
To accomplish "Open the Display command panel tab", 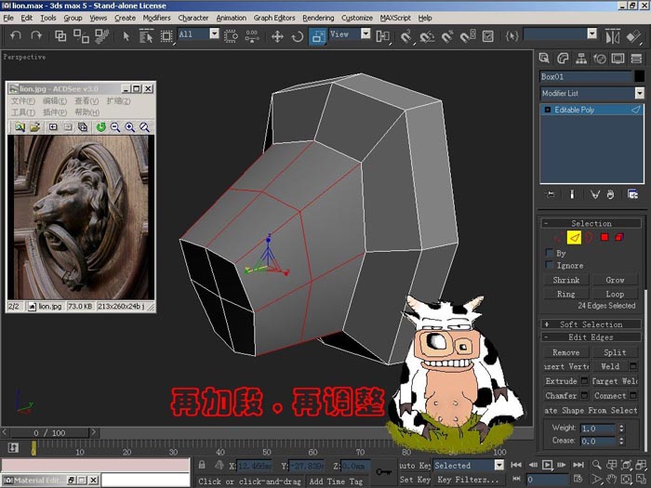I will coord(618,58).
